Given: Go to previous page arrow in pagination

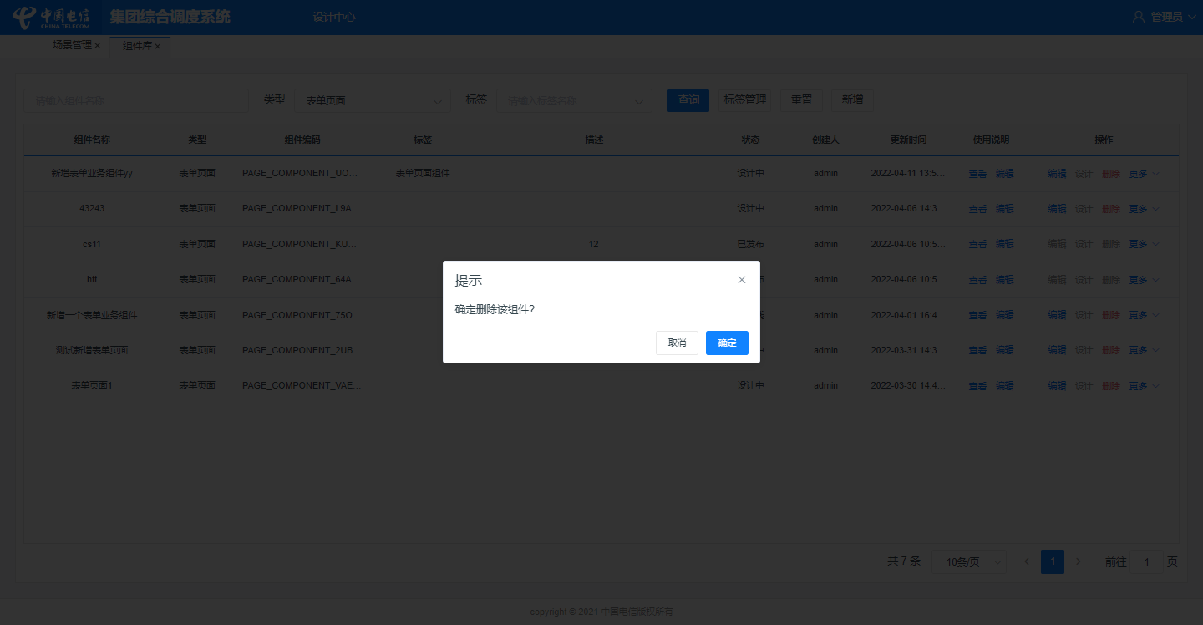Looking at the screenshot, I should tap(1027, 561).
